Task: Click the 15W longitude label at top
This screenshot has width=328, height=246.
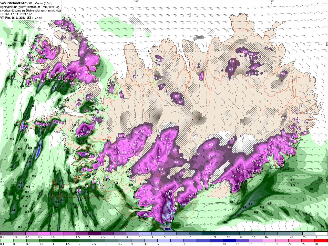Action: tap(271, 1)
